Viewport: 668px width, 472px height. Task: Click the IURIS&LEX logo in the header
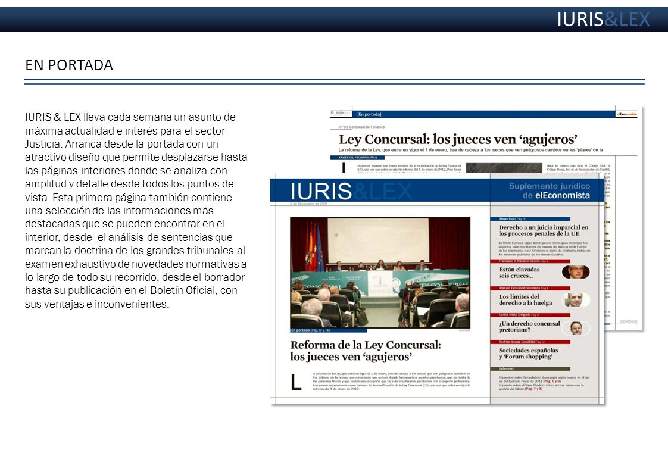pyautogui.click(x=603, y=19)
